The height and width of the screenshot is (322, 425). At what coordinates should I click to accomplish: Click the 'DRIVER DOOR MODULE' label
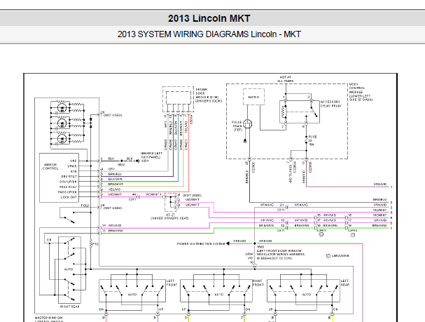(209, 95)
